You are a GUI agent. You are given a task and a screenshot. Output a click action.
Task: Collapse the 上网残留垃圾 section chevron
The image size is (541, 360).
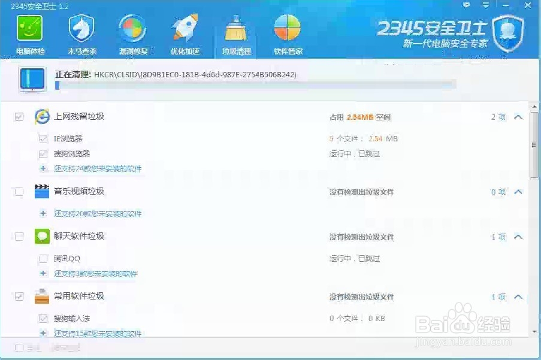518,117
